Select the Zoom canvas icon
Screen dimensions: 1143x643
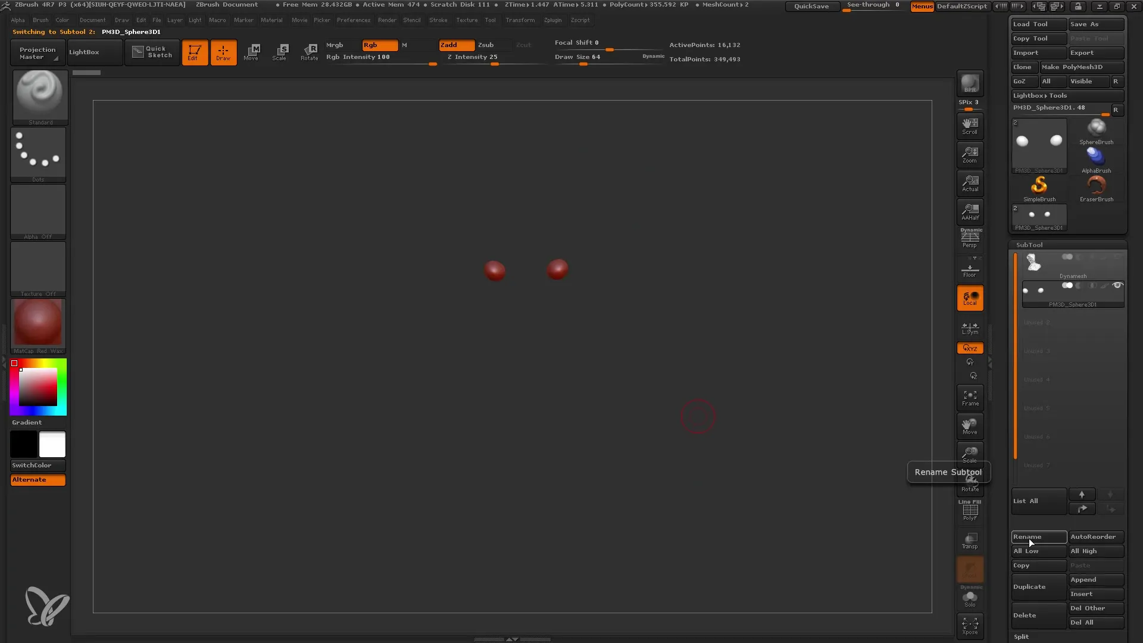point(970,155)
